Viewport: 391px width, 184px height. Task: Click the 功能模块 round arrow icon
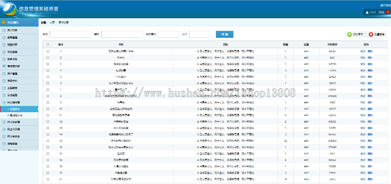click(3, 23)
